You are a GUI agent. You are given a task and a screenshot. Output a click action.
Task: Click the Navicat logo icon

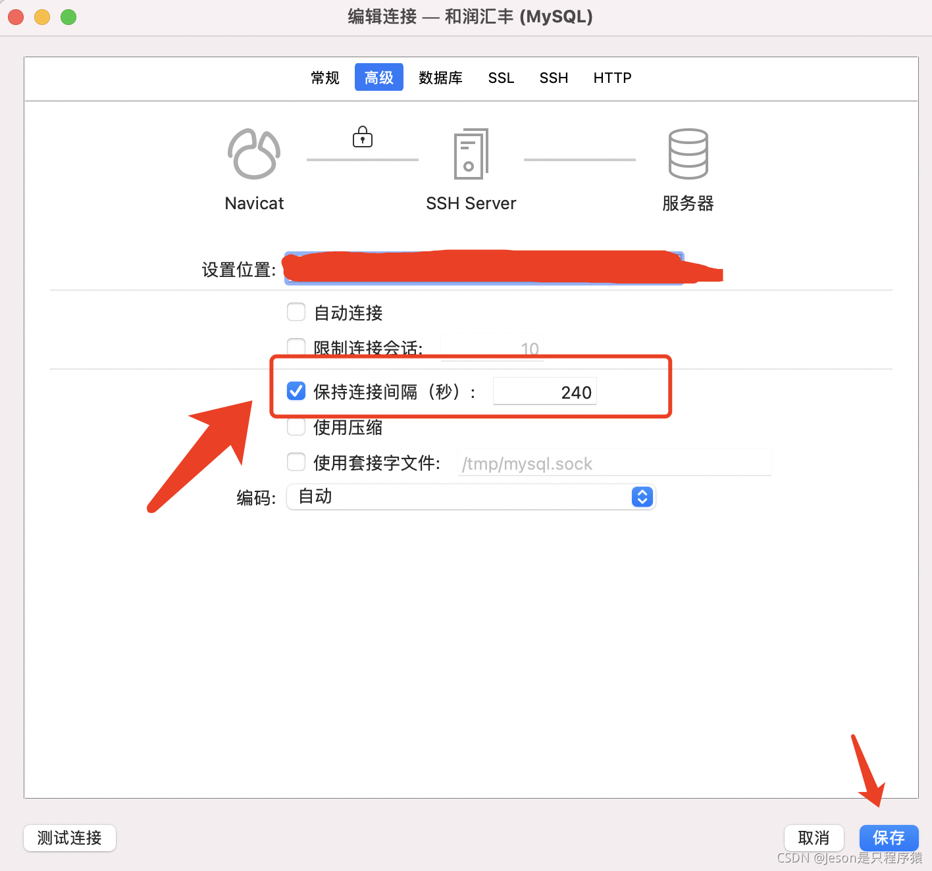point(254,154)
